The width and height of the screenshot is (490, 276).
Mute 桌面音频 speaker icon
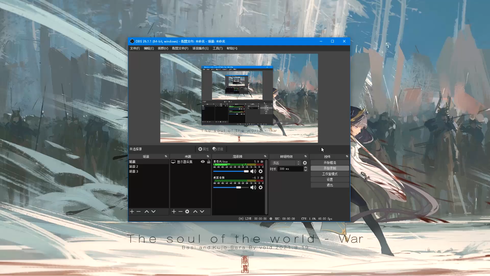click(253, 187)
